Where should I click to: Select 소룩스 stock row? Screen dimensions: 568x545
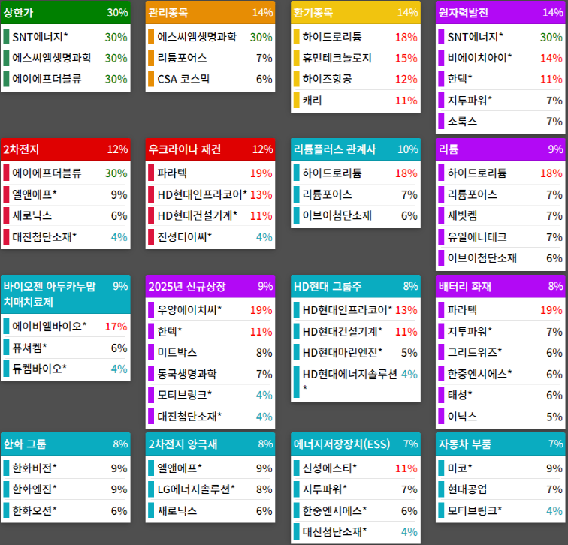[500, 121]
